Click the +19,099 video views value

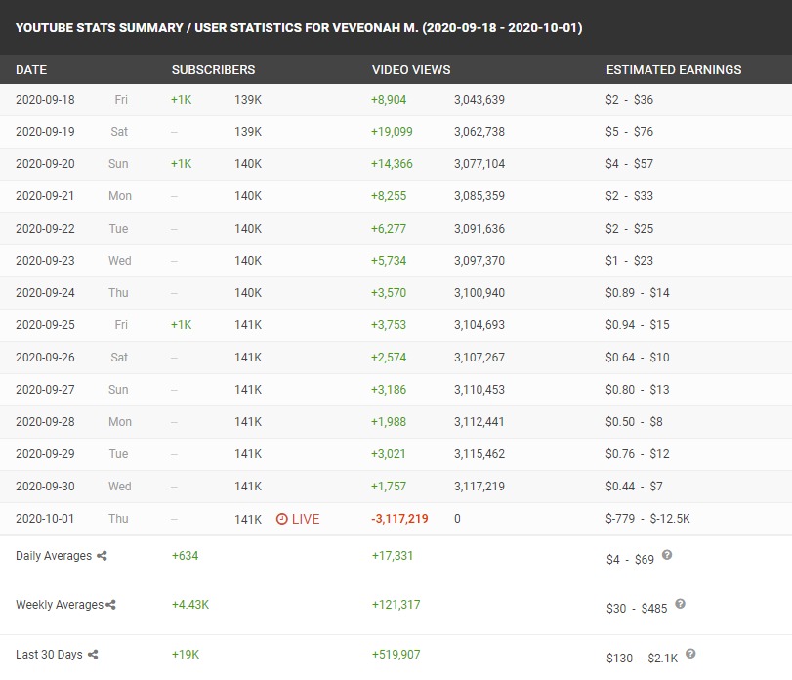coord(392,132)
